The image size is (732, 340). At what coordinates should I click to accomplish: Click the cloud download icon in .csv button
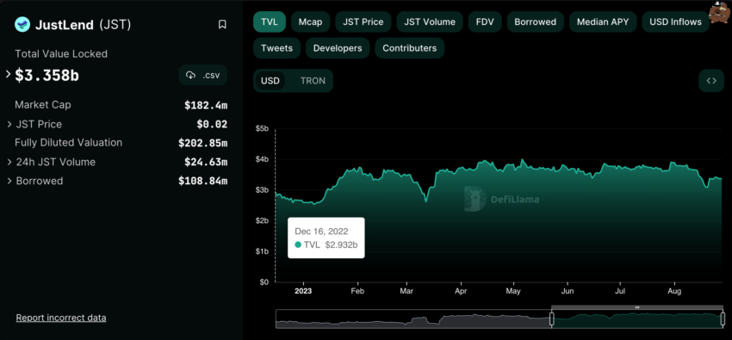[190, 75]
